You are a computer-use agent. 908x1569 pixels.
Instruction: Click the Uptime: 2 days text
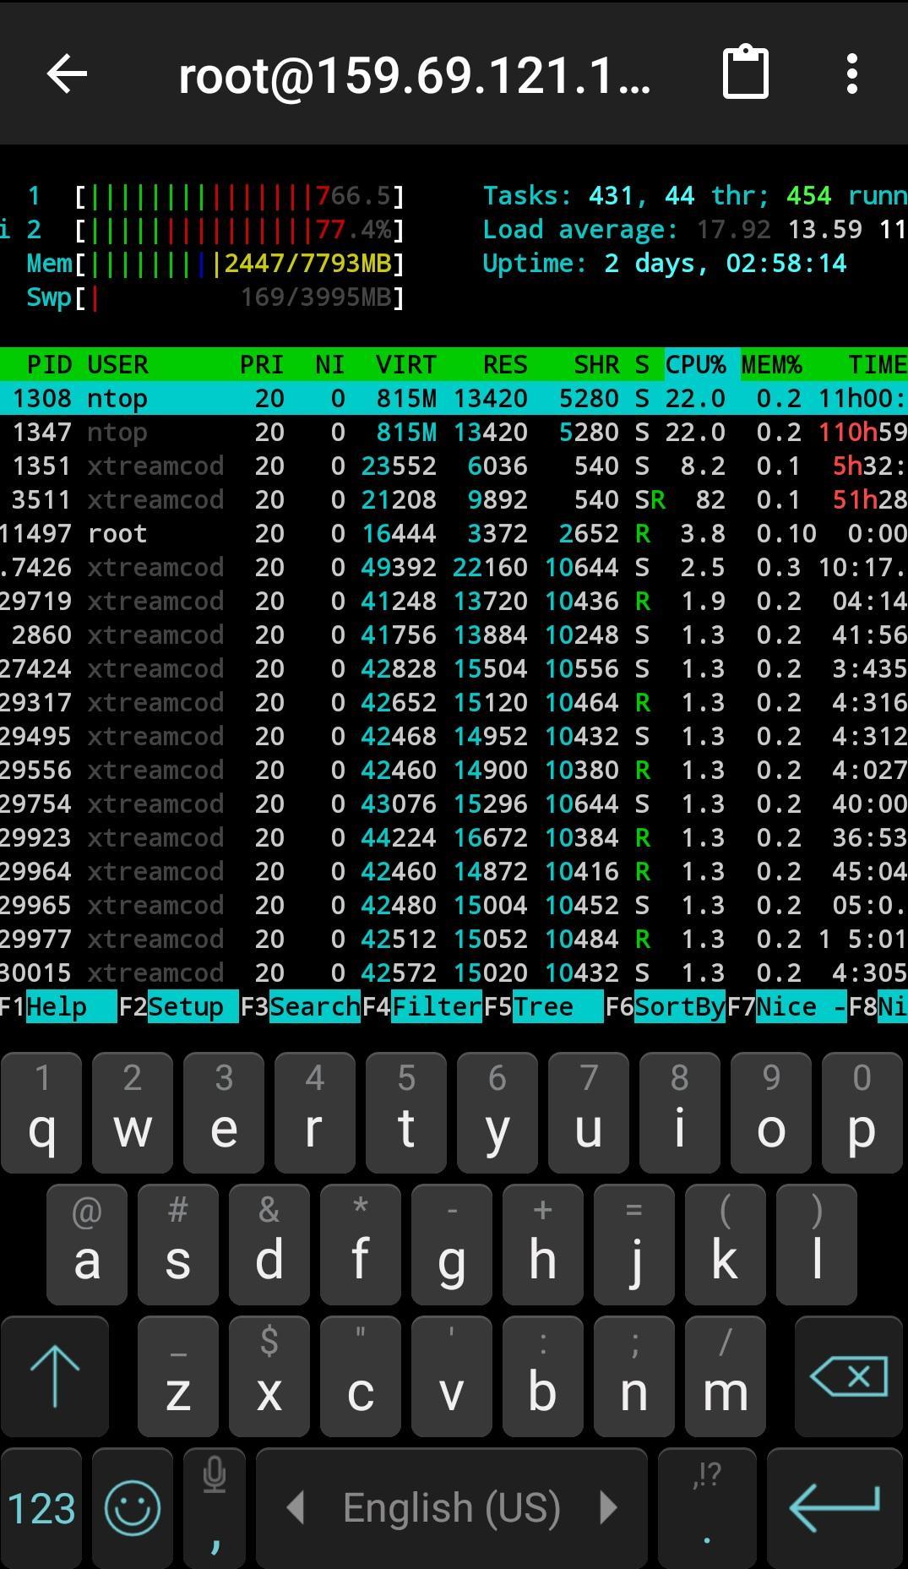pyautogui.click(x=665, y=264)
